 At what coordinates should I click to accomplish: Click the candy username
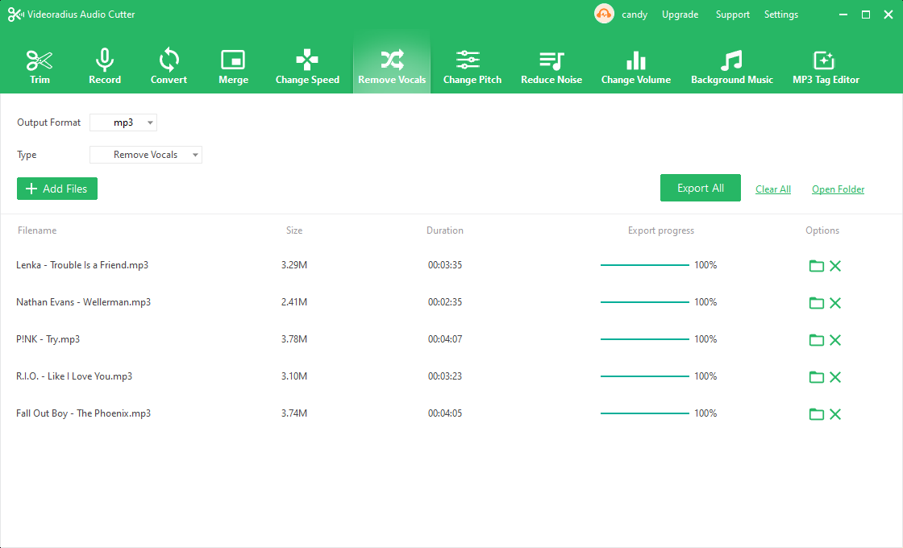pyautogui.click(x=635, y=15)
